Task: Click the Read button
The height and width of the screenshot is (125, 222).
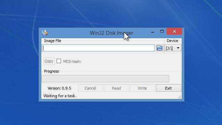Action: (117, 88)
